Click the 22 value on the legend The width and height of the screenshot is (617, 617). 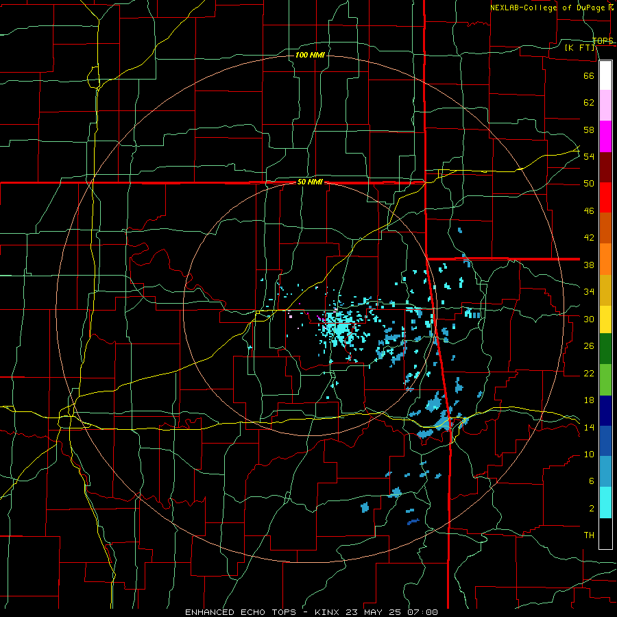coord(589,373)
